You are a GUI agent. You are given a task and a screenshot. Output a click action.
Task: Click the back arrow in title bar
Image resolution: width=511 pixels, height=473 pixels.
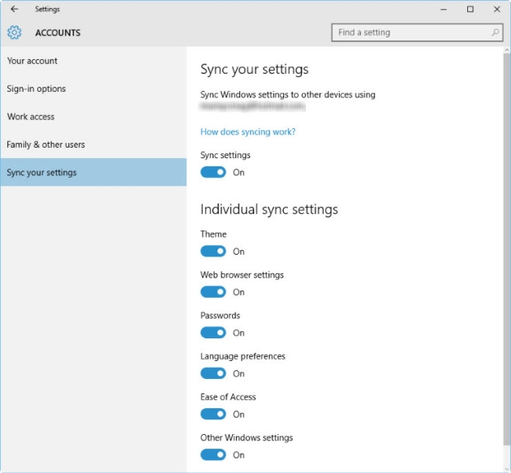click(14, 9)
